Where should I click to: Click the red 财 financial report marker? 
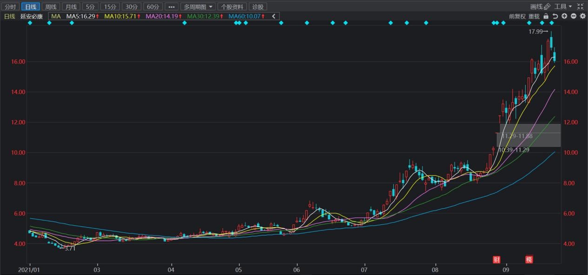pos(496,259)
